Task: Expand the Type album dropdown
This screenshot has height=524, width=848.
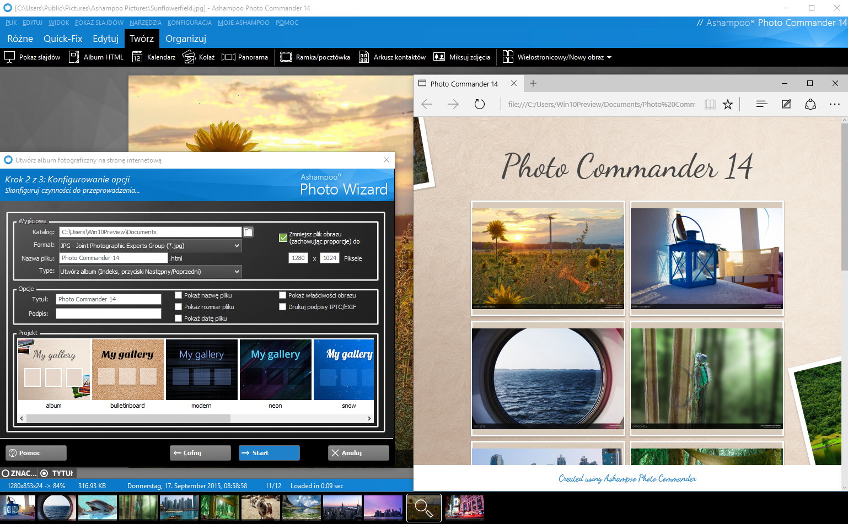Action: (237, 272)
